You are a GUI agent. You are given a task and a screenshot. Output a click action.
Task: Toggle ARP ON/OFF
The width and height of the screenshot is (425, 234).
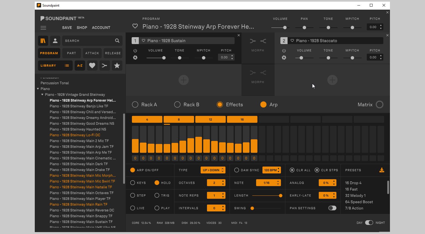133,170
